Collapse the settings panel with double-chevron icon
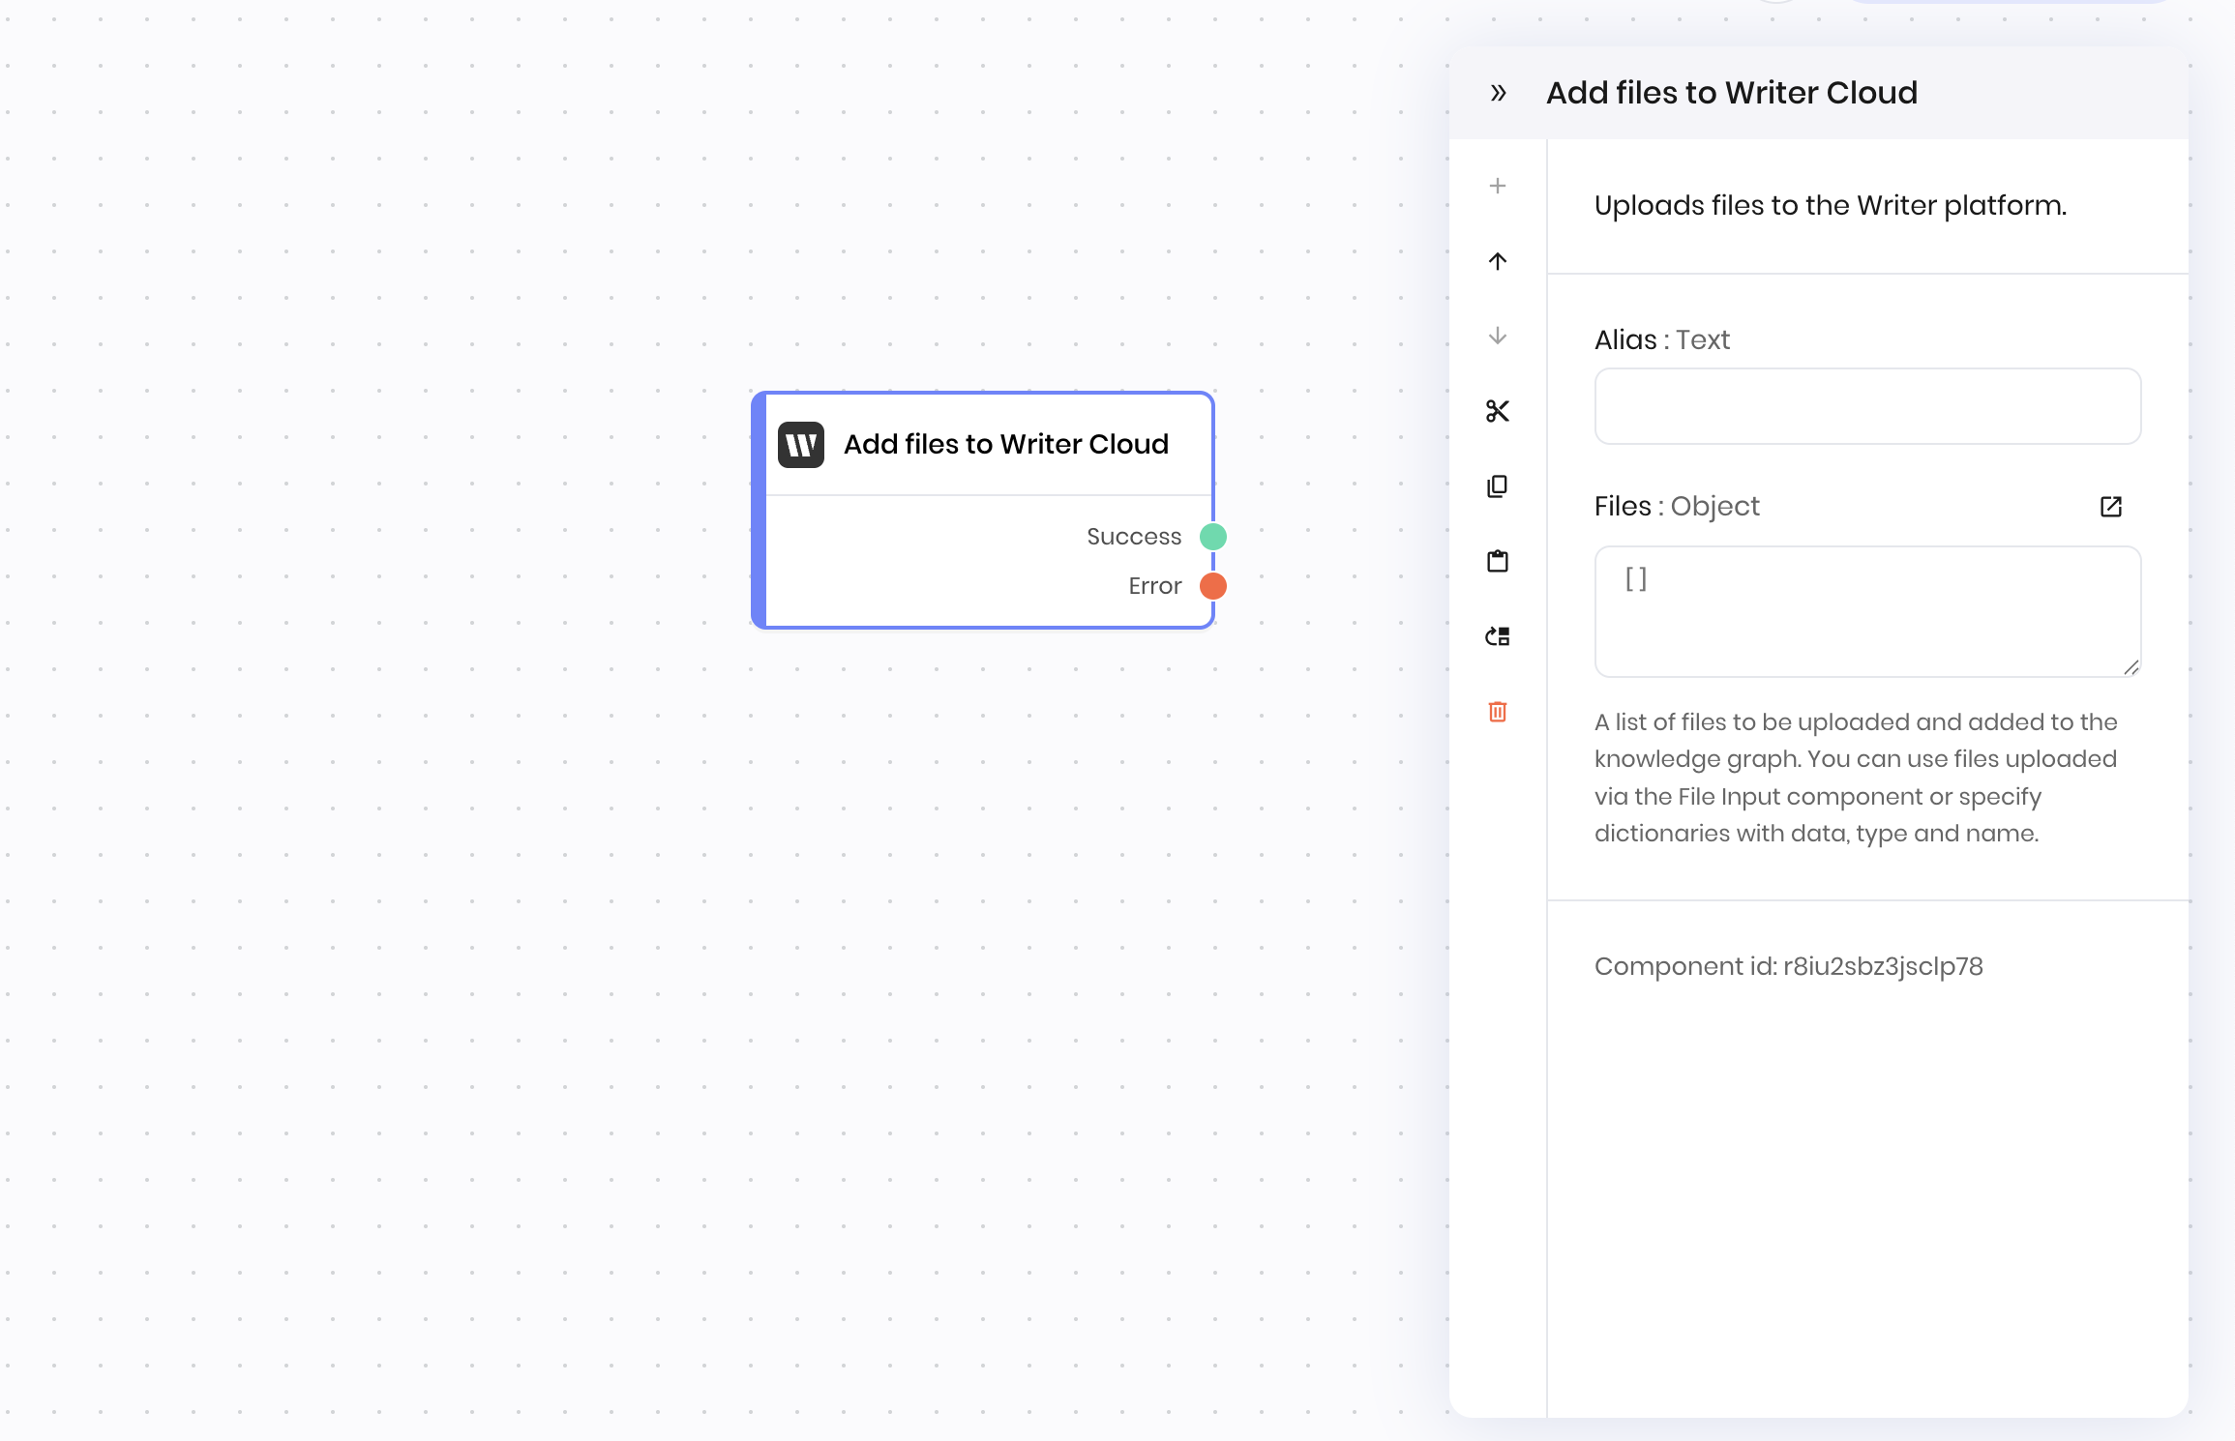Screen dimensions: 2235x1441 pyautogui.click(x=1498, y=93)
